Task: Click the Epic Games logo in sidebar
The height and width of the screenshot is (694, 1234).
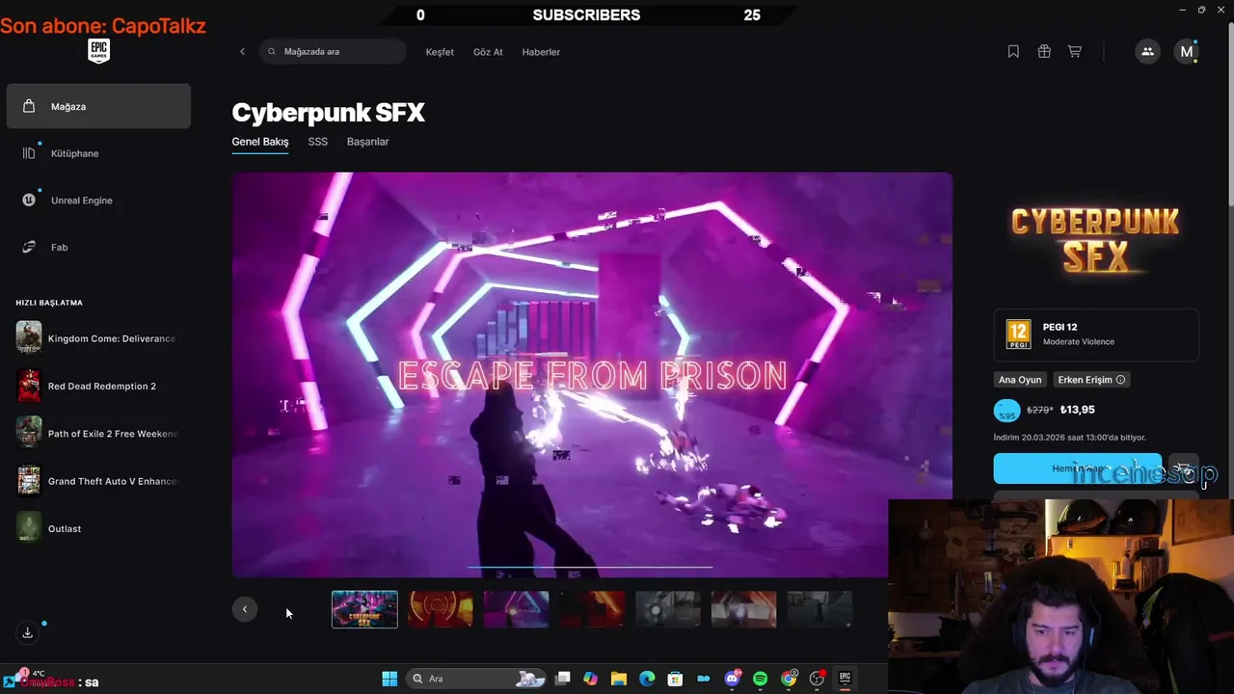Action: click(98, 51)
